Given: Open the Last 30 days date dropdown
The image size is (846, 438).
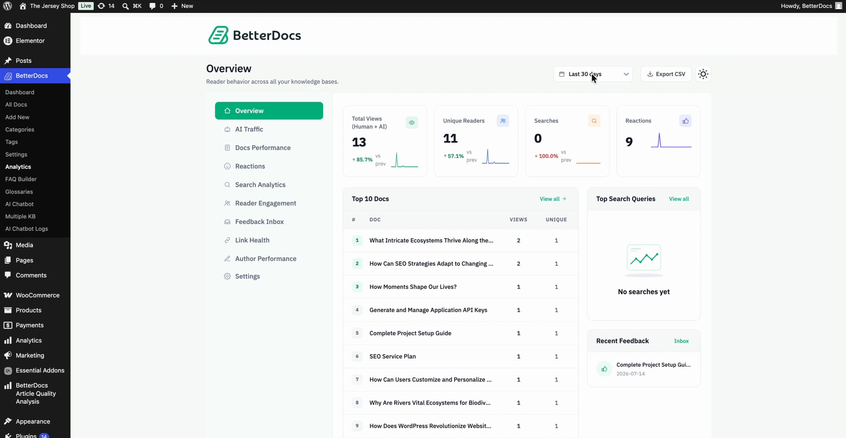Looking at the screenshot, I should (x=593, y=74).
